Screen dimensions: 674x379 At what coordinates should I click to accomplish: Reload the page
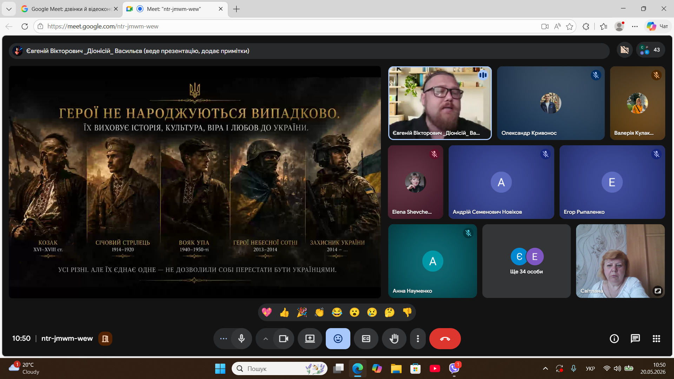tap(25, 26)
